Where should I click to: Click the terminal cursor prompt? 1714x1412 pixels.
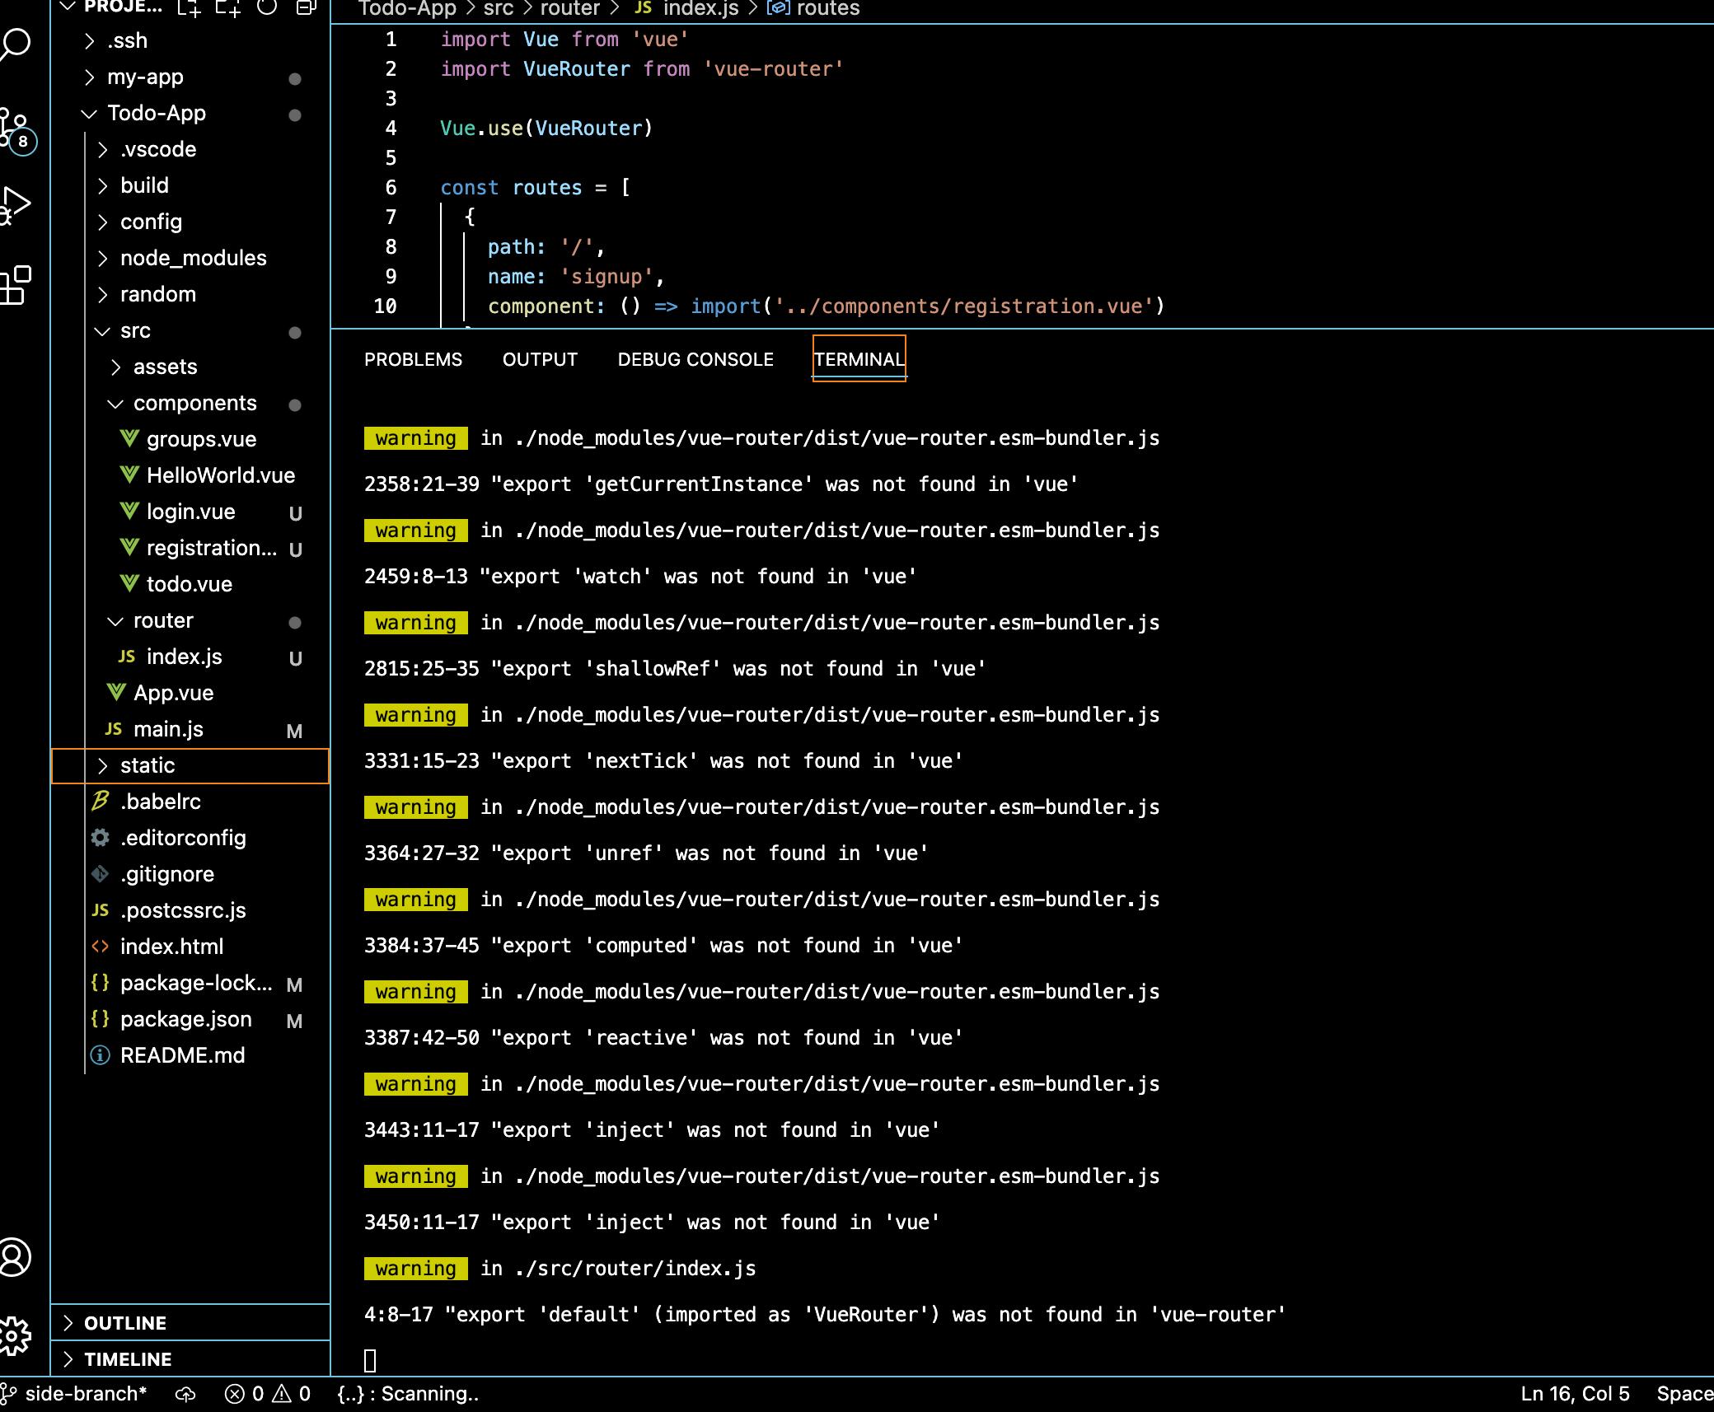tap(370, 1360)
